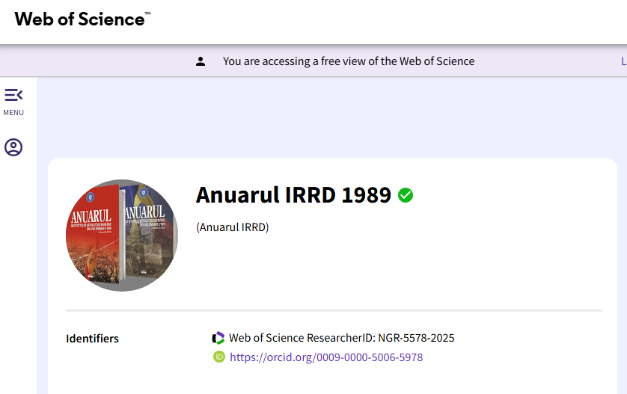Open the Web of Science home logo

point(82,19)
